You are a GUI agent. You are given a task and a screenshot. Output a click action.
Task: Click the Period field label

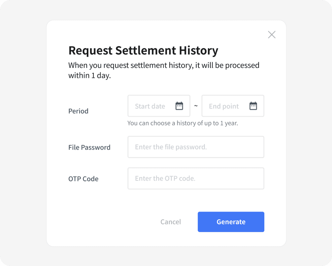[x=78, y=111]
